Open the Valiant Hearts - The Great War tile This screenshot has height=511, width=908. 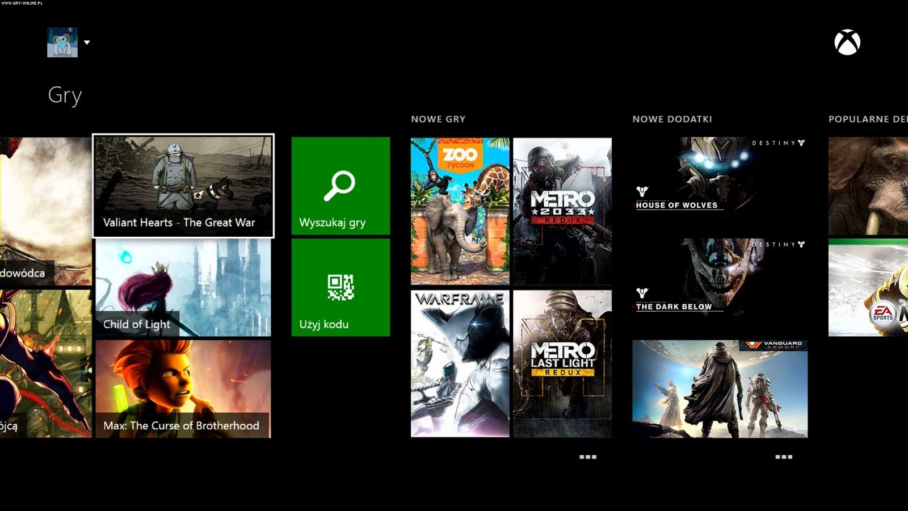coord(183,186)
